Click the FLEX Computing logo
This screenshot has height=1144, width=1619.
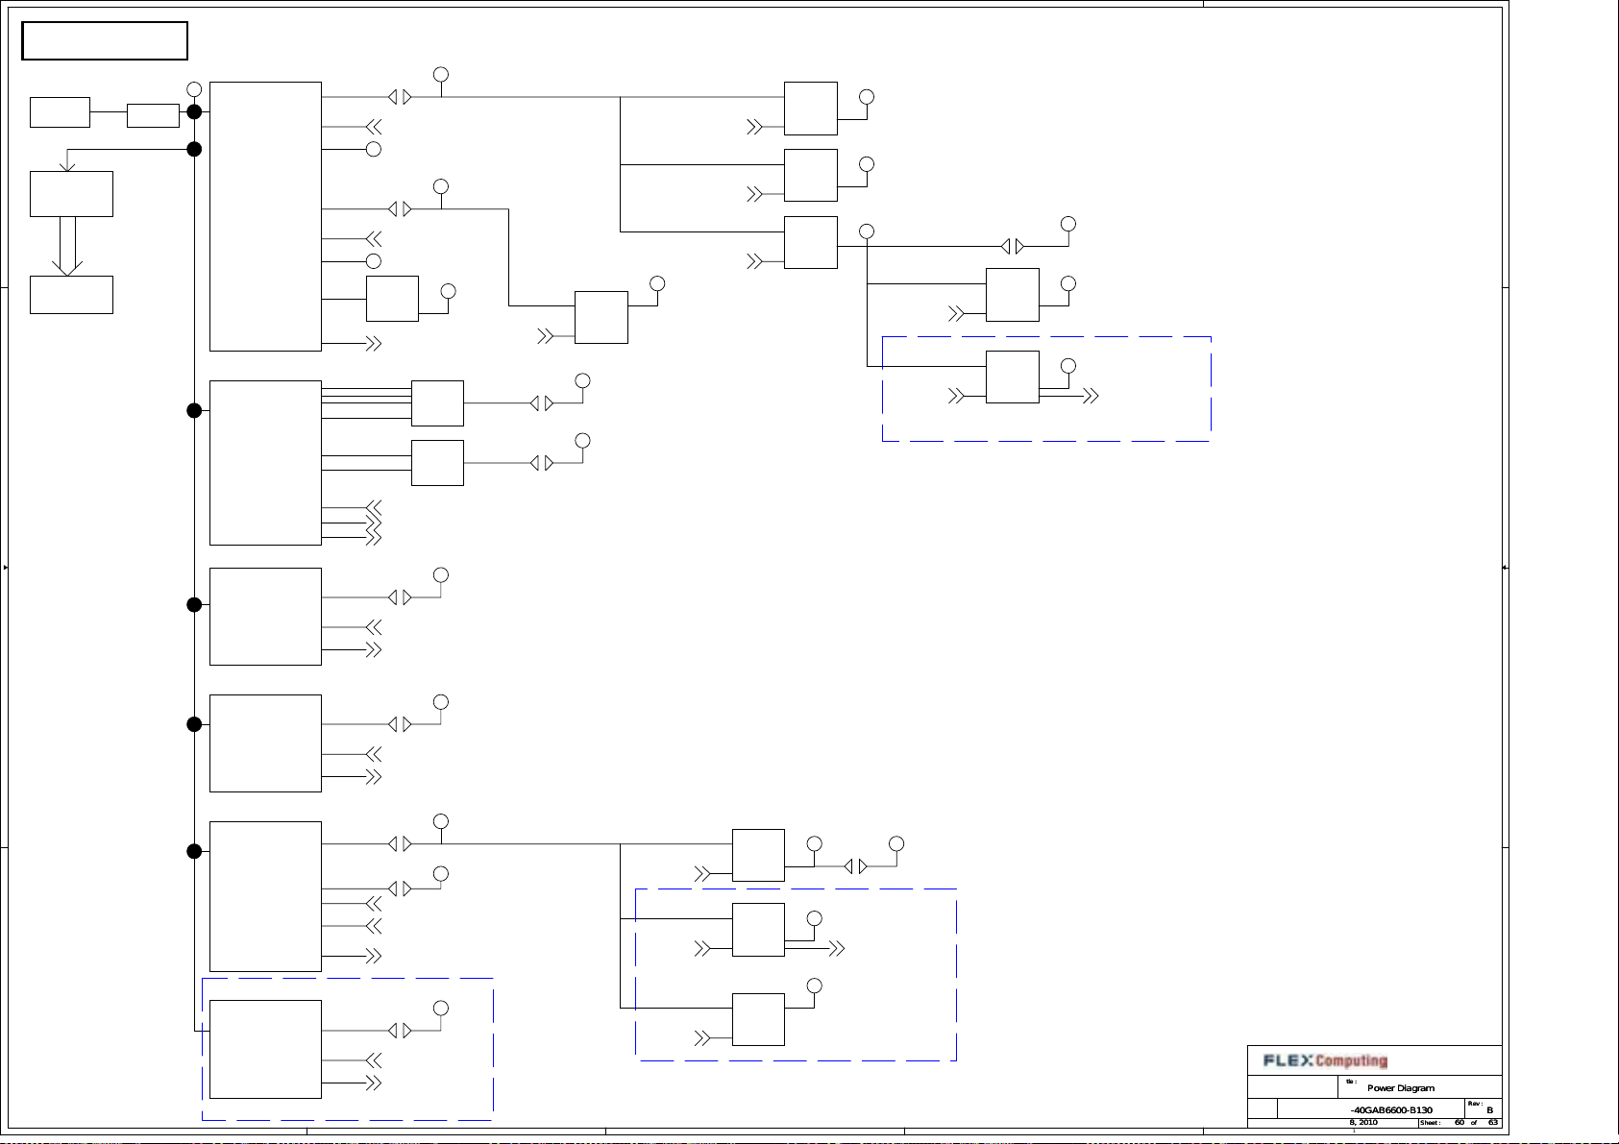(1325, 1060)
